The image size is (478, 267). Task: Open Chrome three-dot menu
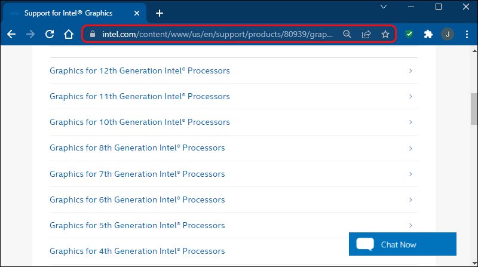(467, 34)
